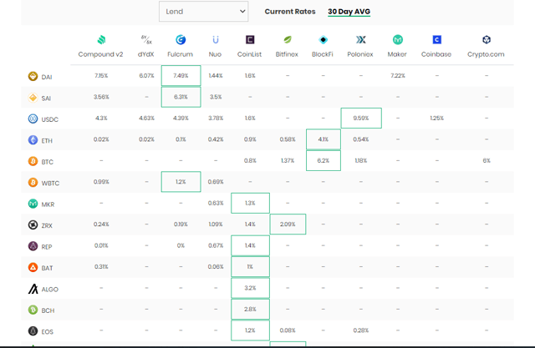Open the BlockFi column label

(x=323, y=54)
